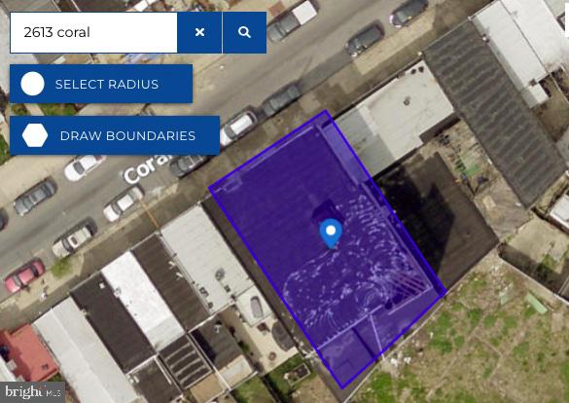Click the circle icon for Select Radius

click(33, 84)
